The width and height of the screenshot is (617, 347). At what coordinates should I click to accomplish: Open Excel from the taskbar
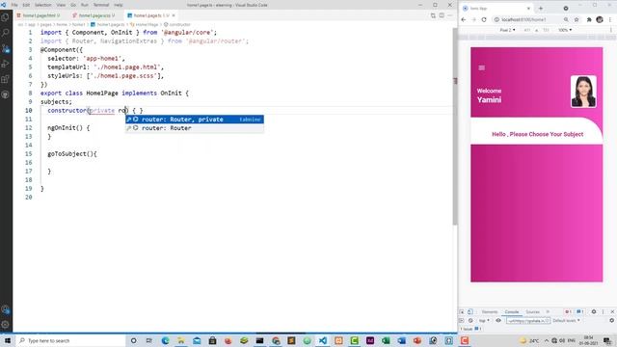point(386,340)
